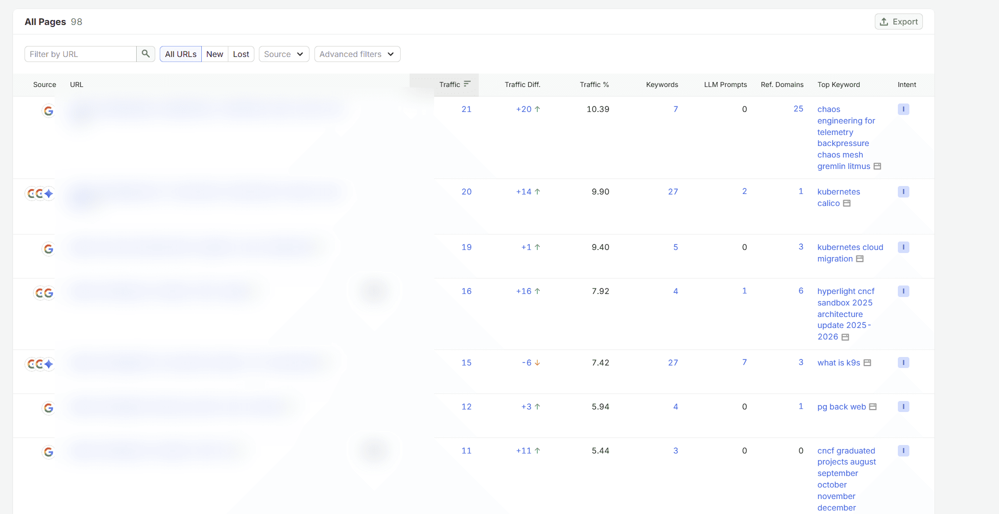Screen dimensions: 999x514
Task: Select the All URLs tab
Action: pos(181,54)
